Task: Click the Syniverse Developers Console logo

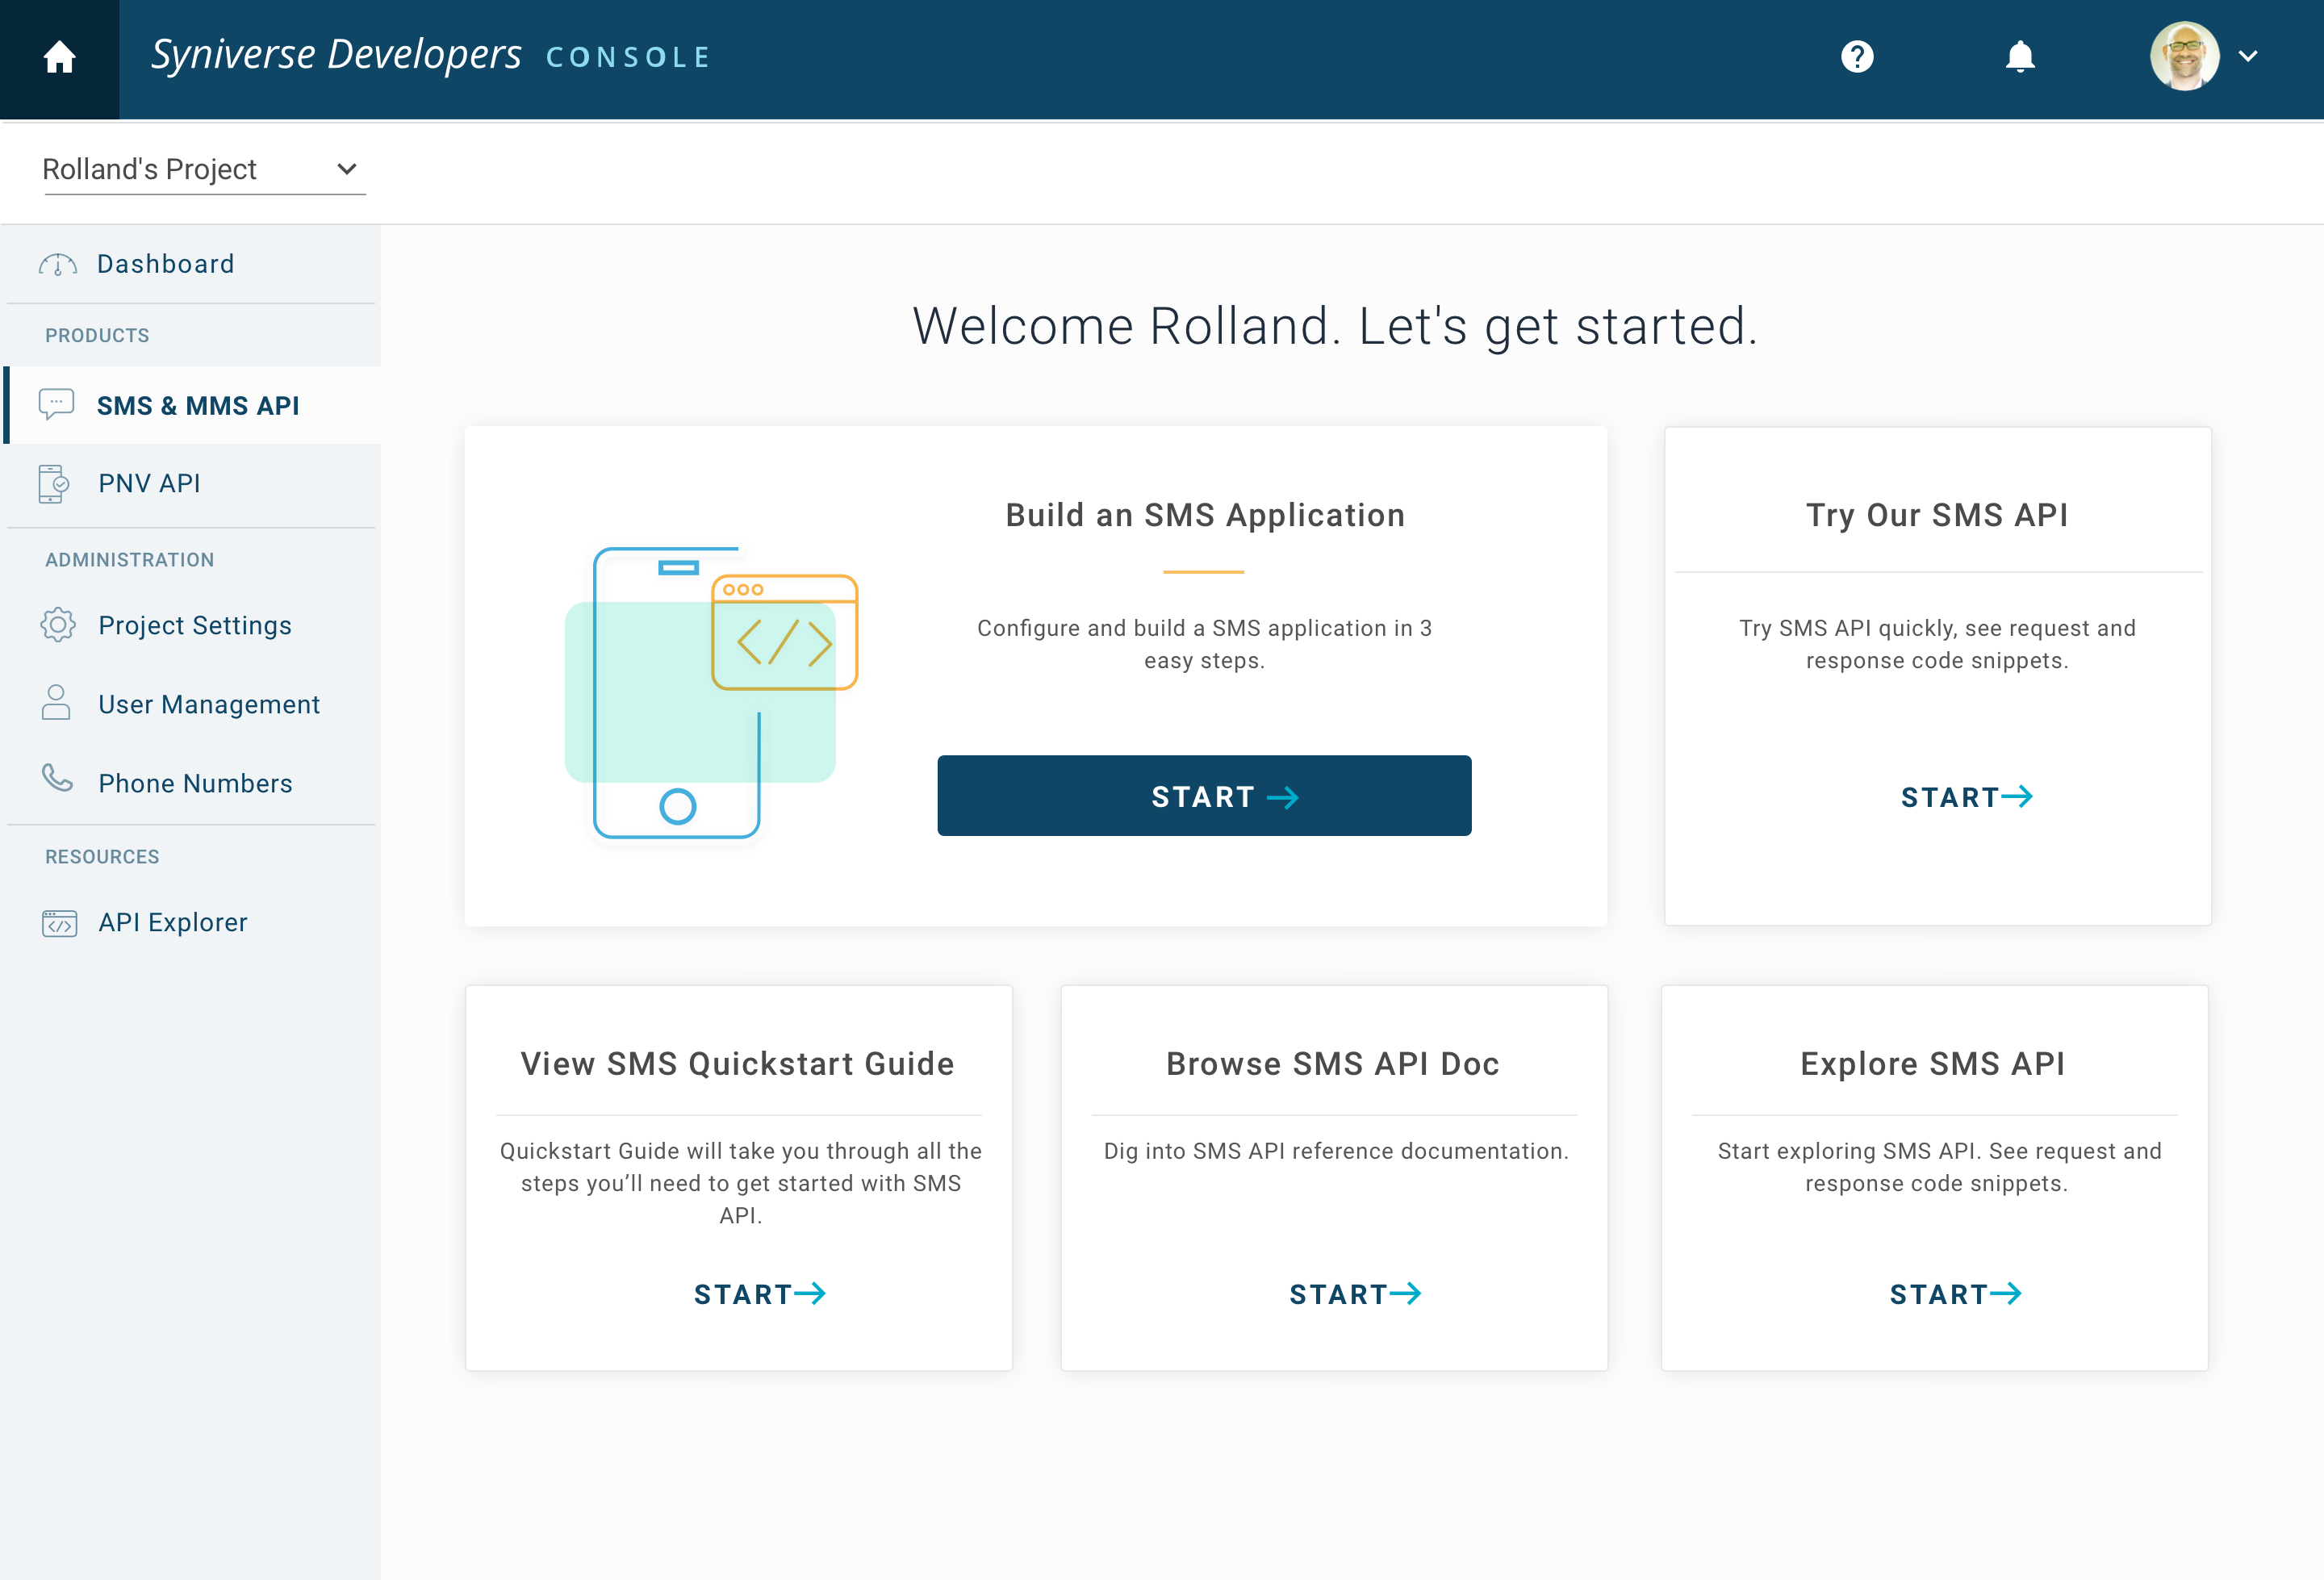Action: tap(431, 56)
